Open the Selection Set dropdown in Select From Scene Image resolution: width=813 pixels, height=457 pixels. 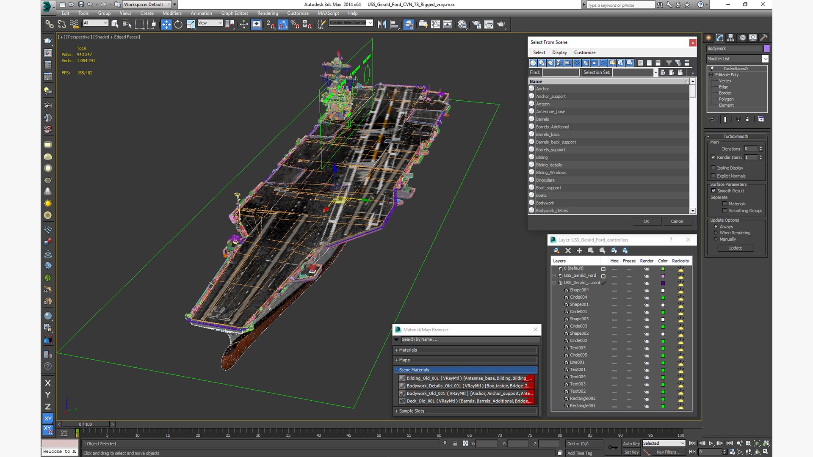pyautogui.click(x=635, y=72)
